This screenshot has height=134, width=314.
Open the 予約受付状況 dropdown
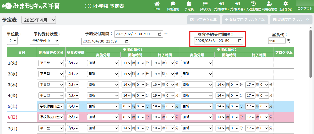pos(44,41)
